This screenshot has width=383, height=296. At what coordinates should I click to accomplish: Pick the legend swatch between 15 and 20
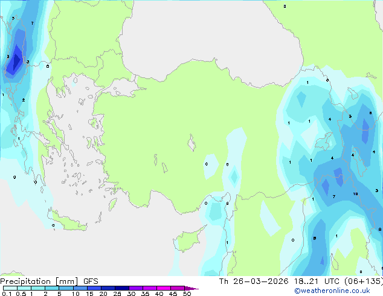tap(94, 288)
